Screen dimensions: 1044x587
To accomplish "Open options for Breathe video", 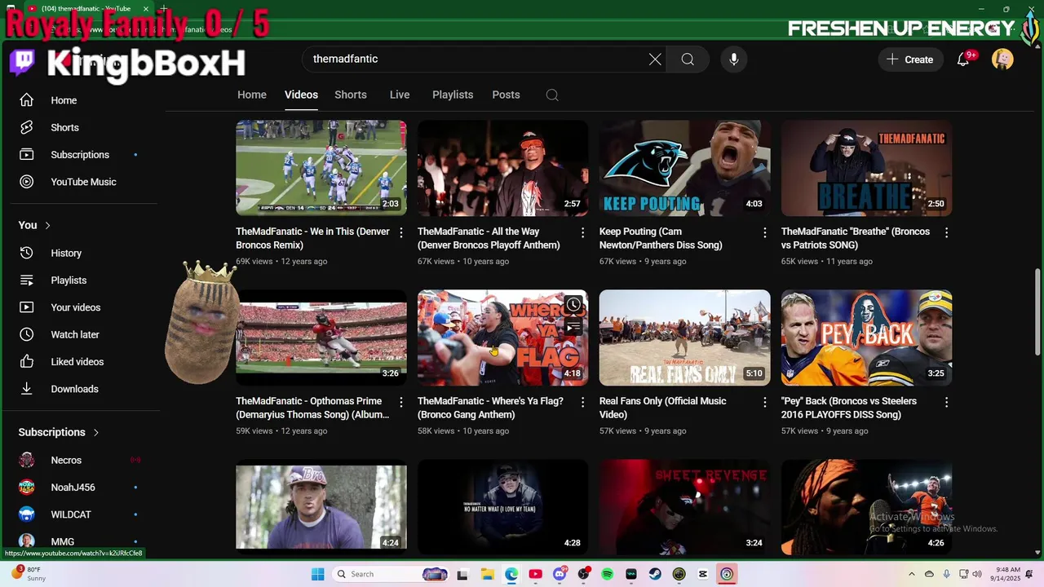I will point(946,232).
